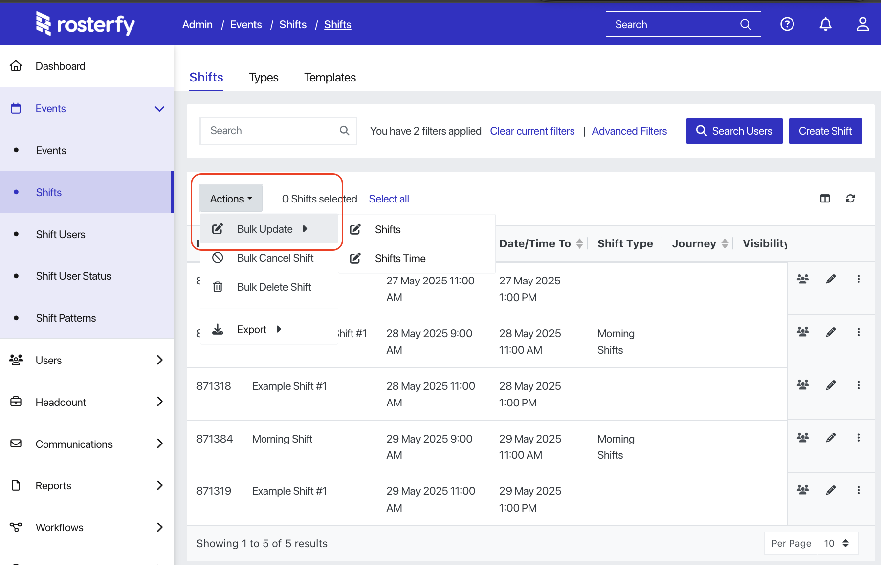Open more options for shift 871384

859,437
